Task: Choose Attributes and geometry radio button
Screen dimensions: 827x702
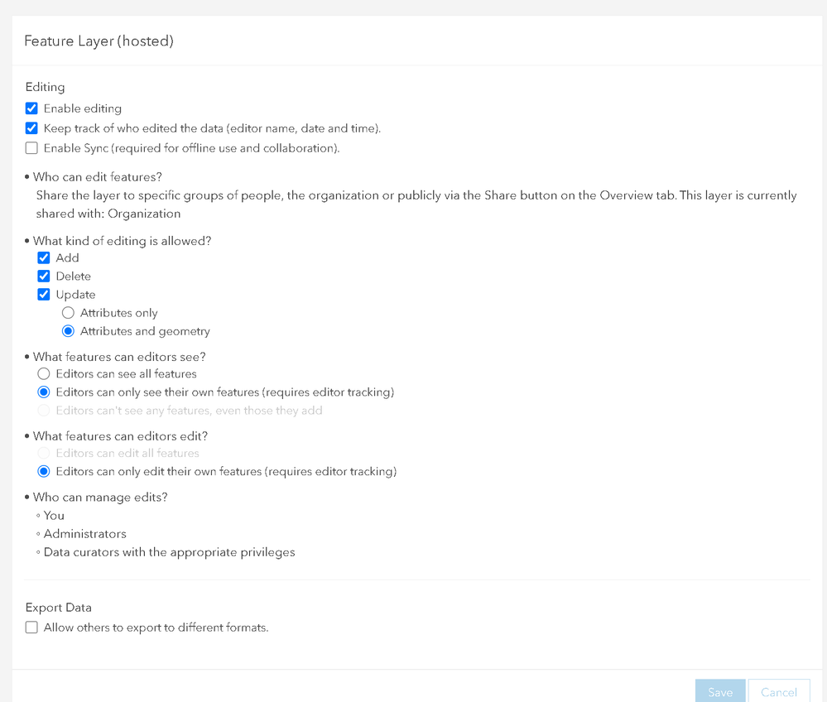Action: point(69,331)
